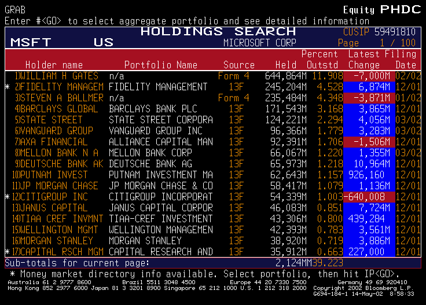Select holder row 7 AXA Financial
426x305 pixels.
(x=213, y=142)
